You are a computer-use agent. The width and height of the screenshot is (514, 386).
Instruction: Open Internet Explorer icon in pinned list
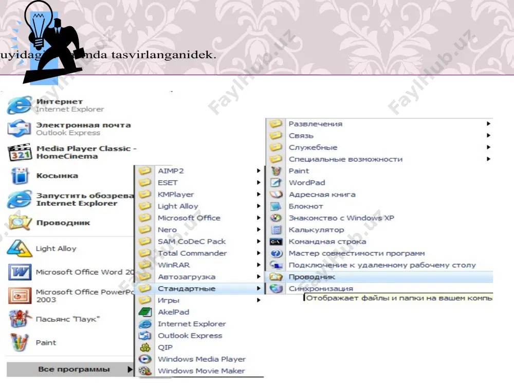[x=20, y=104]
